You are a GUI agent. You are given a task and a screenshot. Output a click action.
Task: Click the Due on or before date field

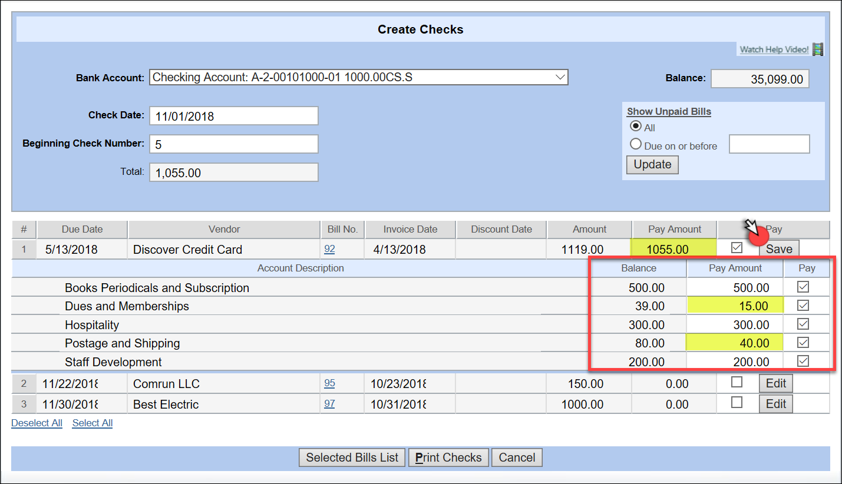(769, 144)
